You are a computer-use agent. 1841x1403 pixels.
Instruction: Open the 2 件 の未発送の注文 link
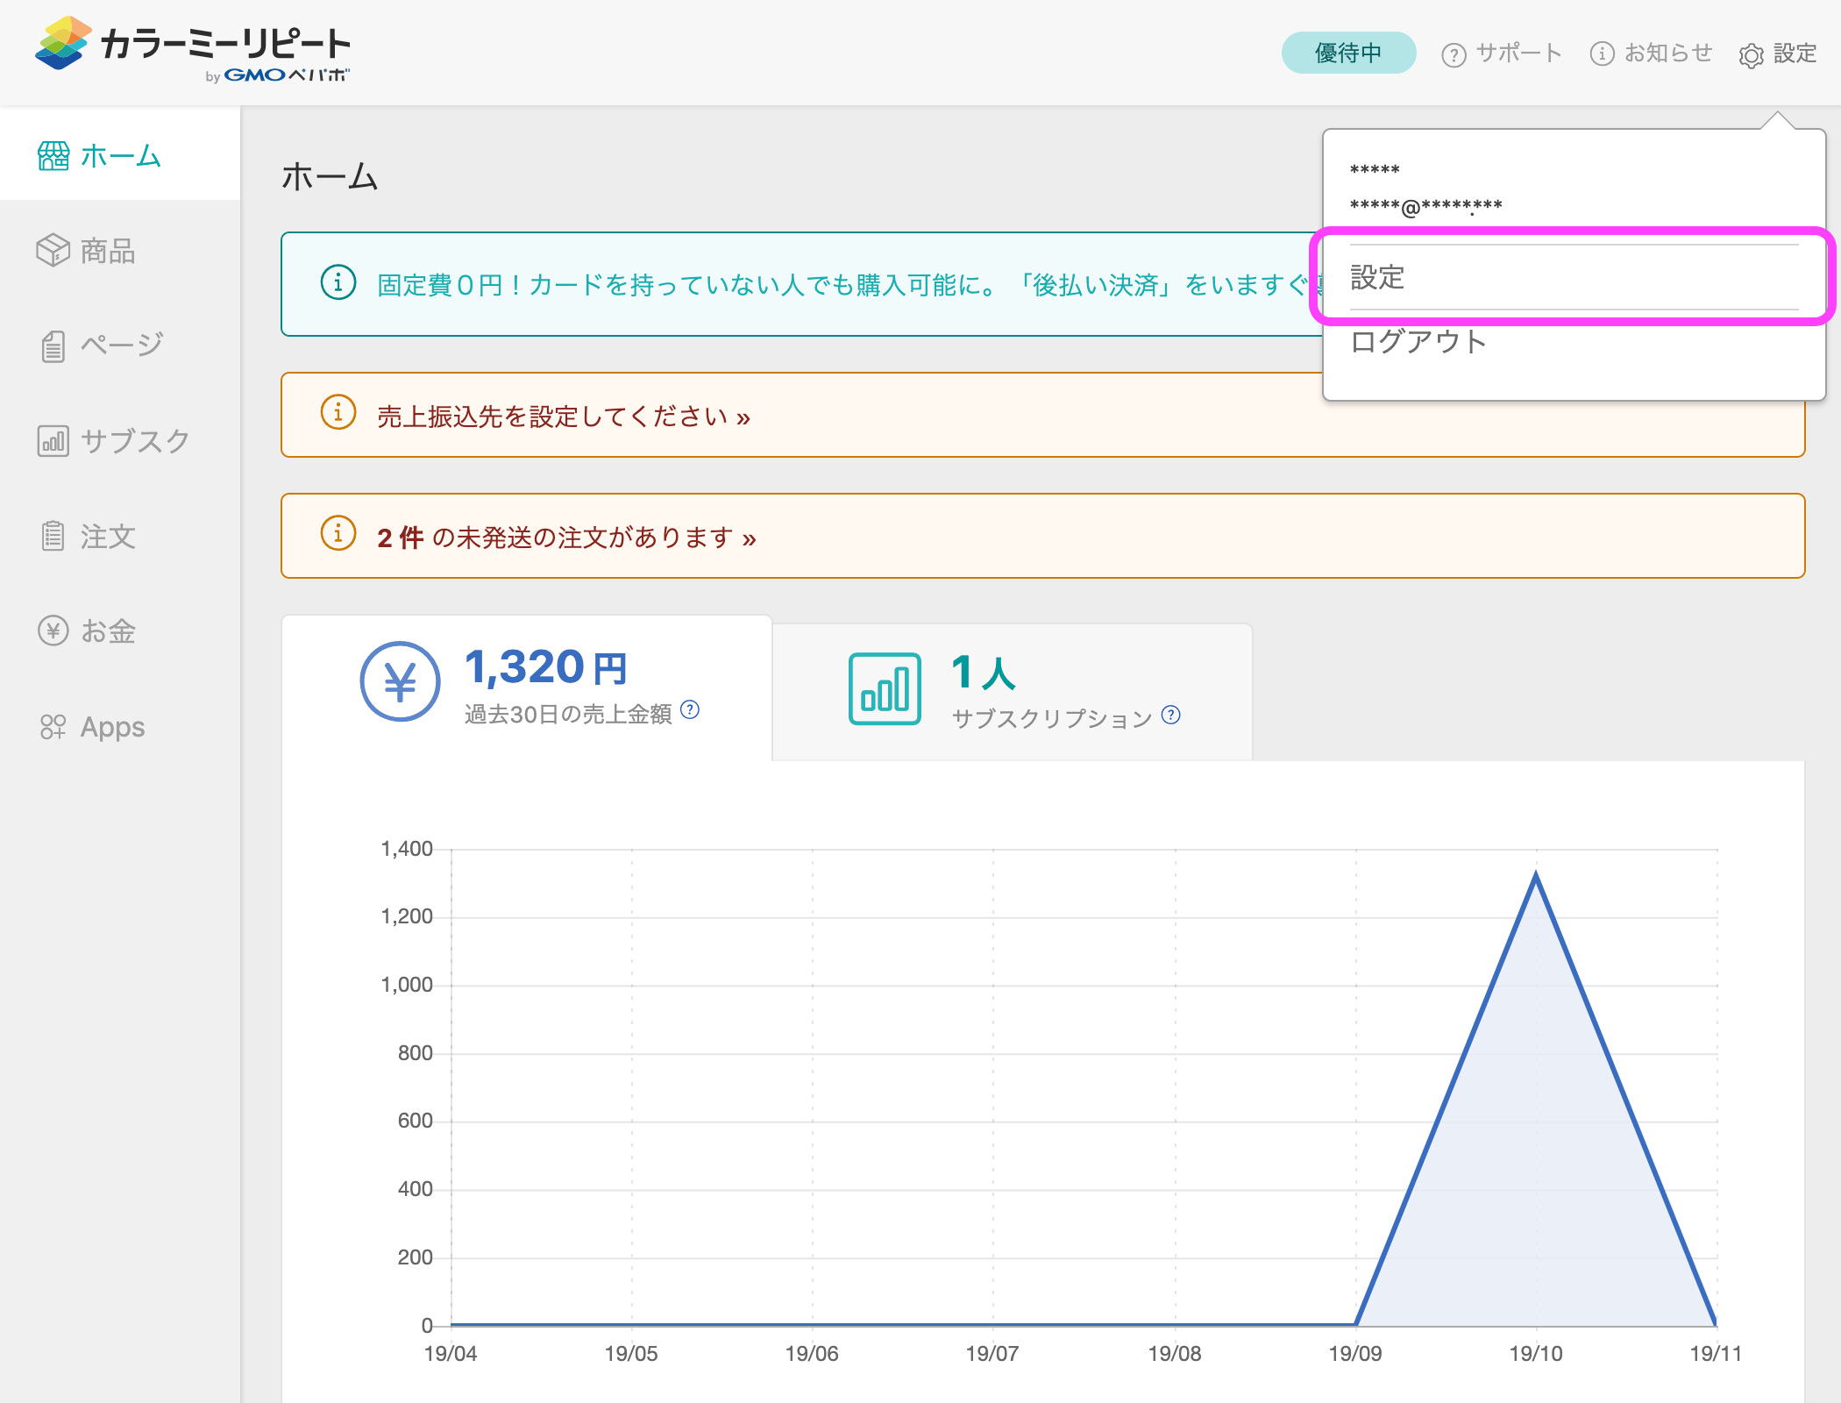tap(566, 538)
